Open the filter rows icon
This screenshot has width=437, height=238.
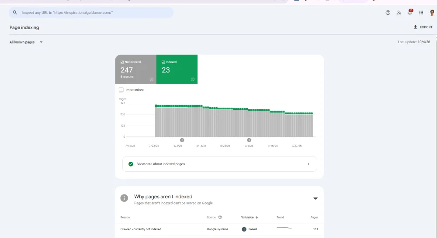(x=316, y=198)
